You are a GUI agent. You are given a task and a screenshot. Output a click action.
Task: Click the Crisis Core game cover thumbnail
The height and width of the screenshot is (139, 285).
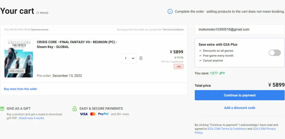(19, 59)
